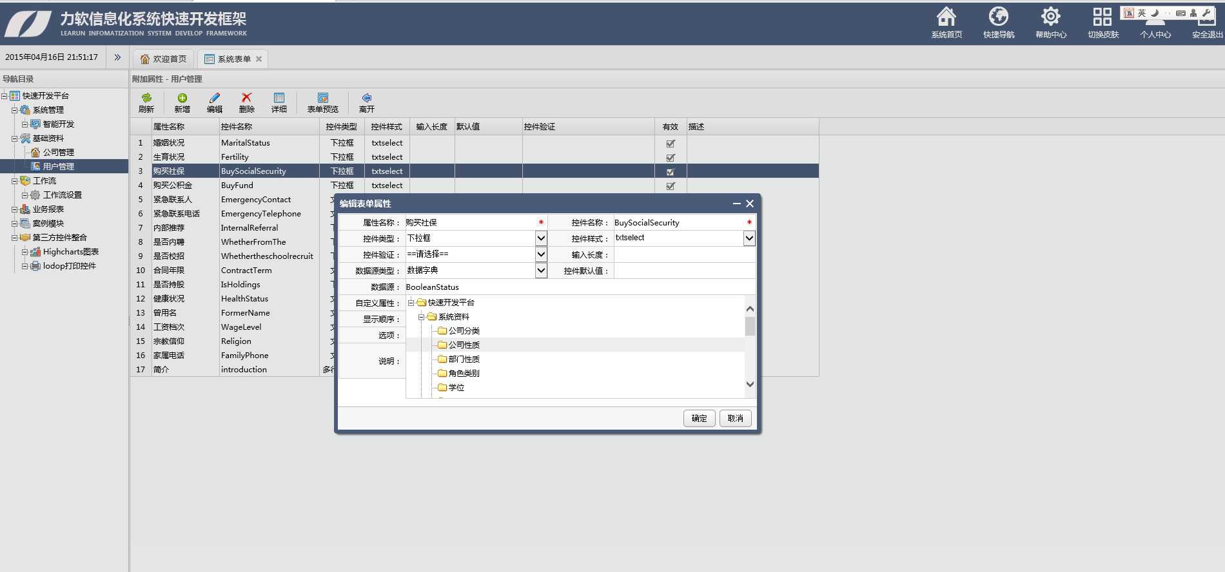Click the dialog tree scrollbar thumb
This screenshot has width=1225, height=572.
click(750, 326)
